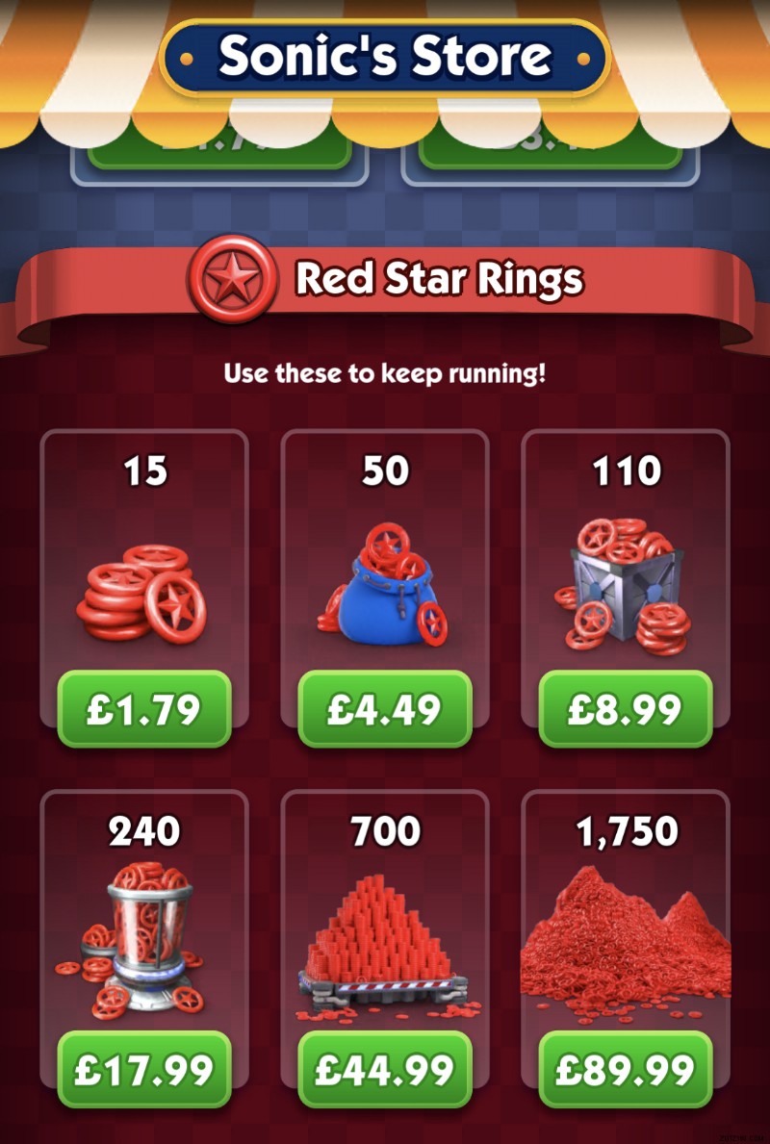Tap the partially hidden right green price button

pyautogui.click(x=551, y=156)
